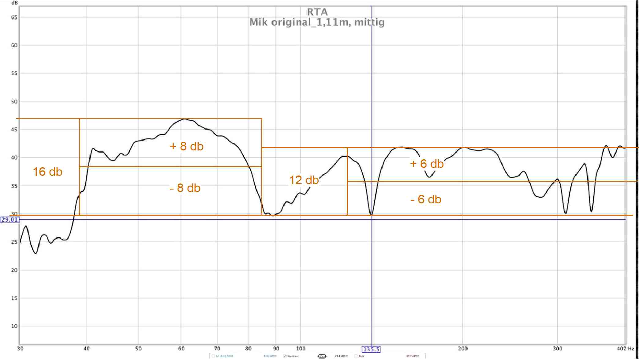Click the '- 6 db' orange annotation
The image size is (639, 359).
(425, 199)
